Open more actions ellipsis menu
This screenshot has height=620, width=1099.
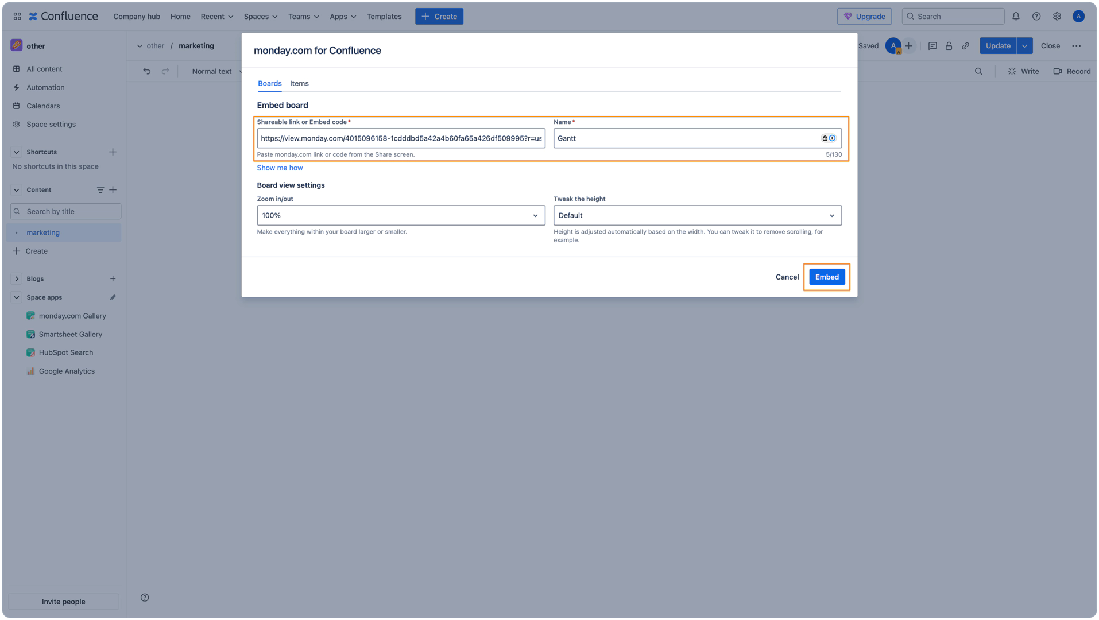coord(1076,46)
